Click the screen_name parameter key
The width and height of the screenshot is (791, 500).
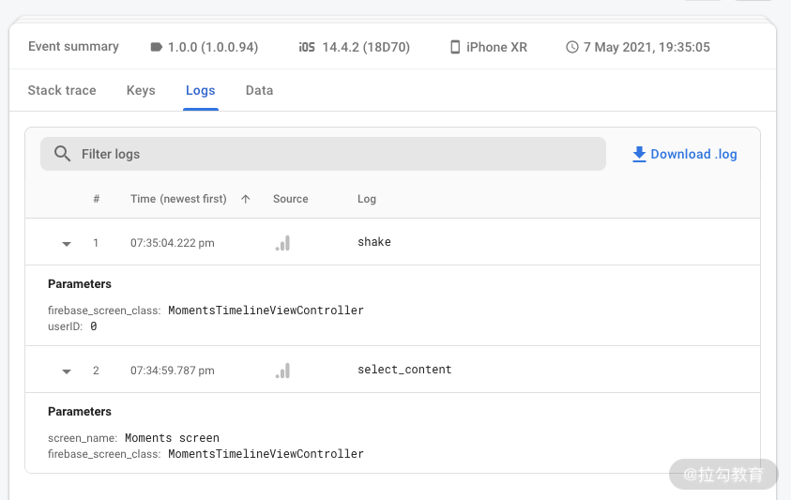click(83, 438)
